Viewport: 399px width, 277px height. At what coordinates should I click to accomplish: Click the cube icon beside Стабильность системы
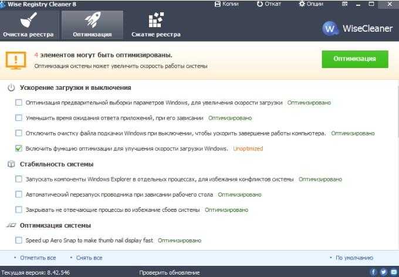tap(11, 164)
